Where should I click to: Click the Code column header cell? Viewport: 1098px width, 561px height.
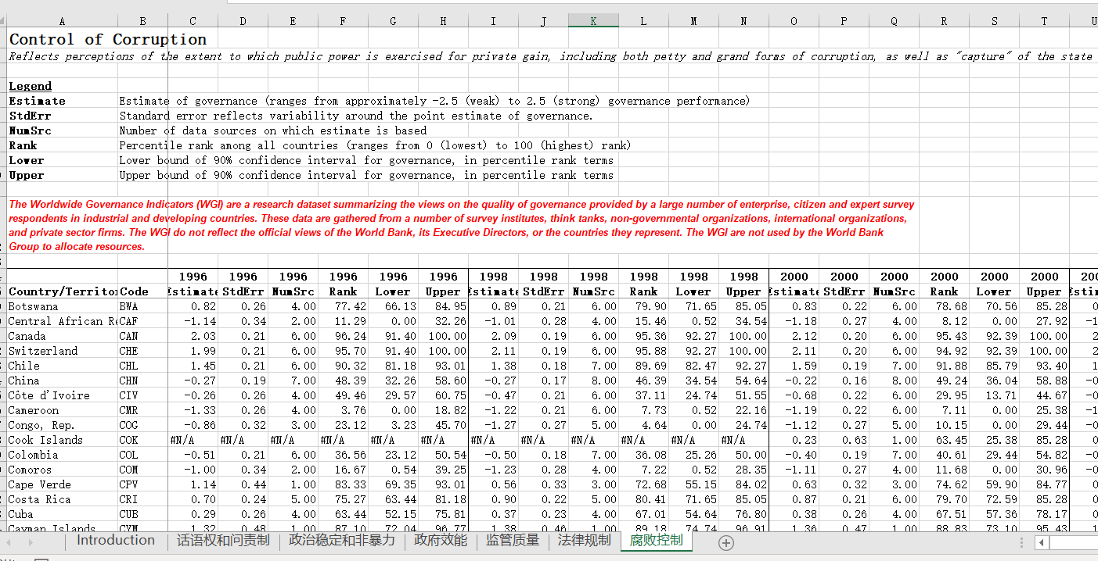click(143, 291)
